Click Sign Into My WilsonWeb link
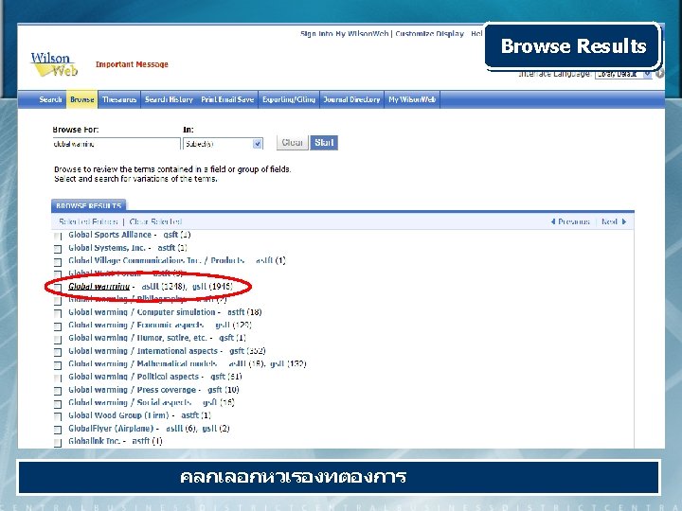The image size is (682, 511). pos(344,33)
